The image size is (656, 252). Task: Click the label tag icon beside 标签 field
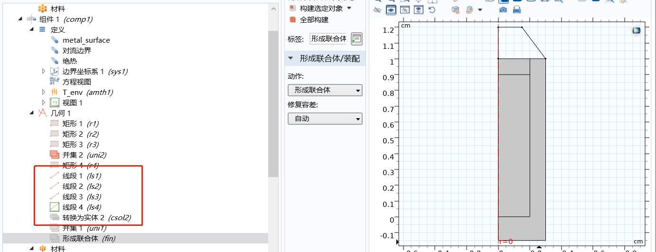356,39
